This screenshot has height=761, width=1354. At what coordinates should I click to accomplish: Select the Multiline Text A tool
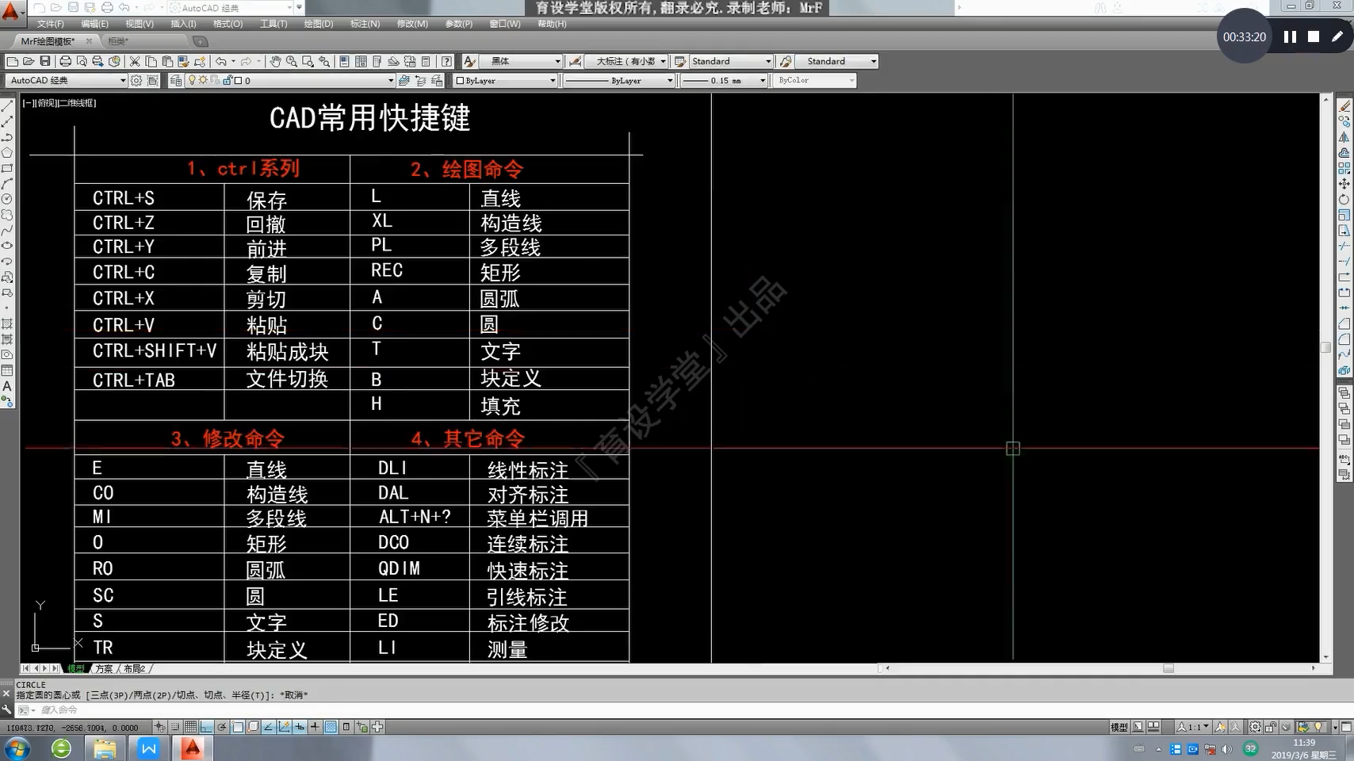click(7, 386)
